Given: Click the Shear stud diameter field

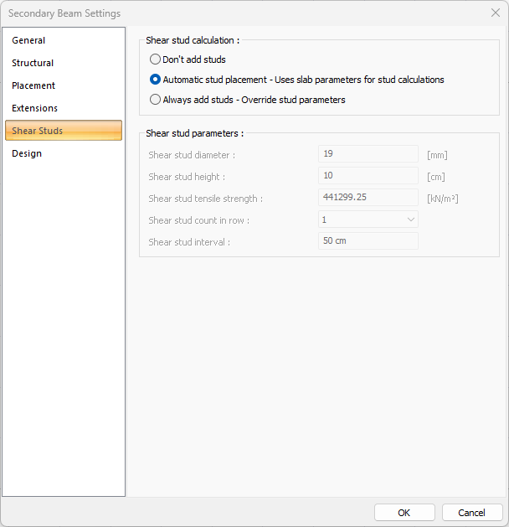Looking at the screenshot, I should 368,154.
